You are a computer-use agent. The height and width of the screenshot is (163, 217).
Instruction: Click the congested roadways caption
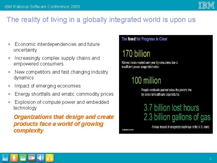pyautogui.click(x=181, y=127)
